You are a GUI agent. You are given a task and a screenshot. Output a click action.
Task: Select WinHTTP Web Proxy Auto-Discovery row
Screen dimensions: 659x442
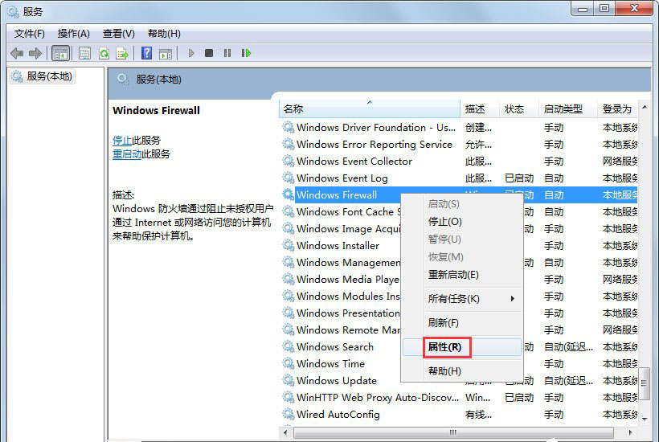459,397
